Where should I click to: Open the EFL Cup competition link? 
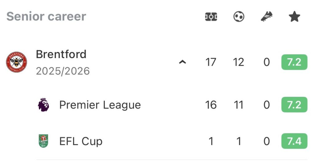click(x=81, y=141)
